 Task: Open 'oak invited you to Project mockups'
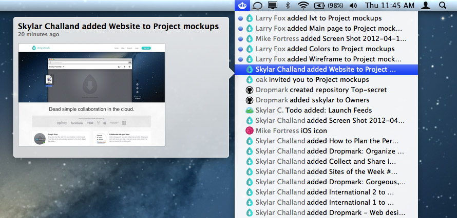click(326, 79)
